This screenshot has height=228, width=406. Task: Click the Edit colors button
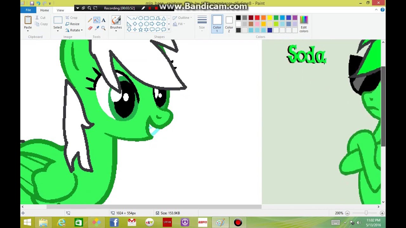304,24
